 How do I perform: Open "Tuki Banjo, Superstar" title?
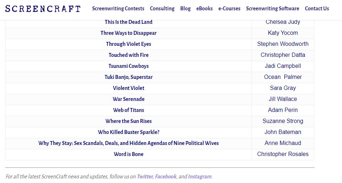pos(129,77)
